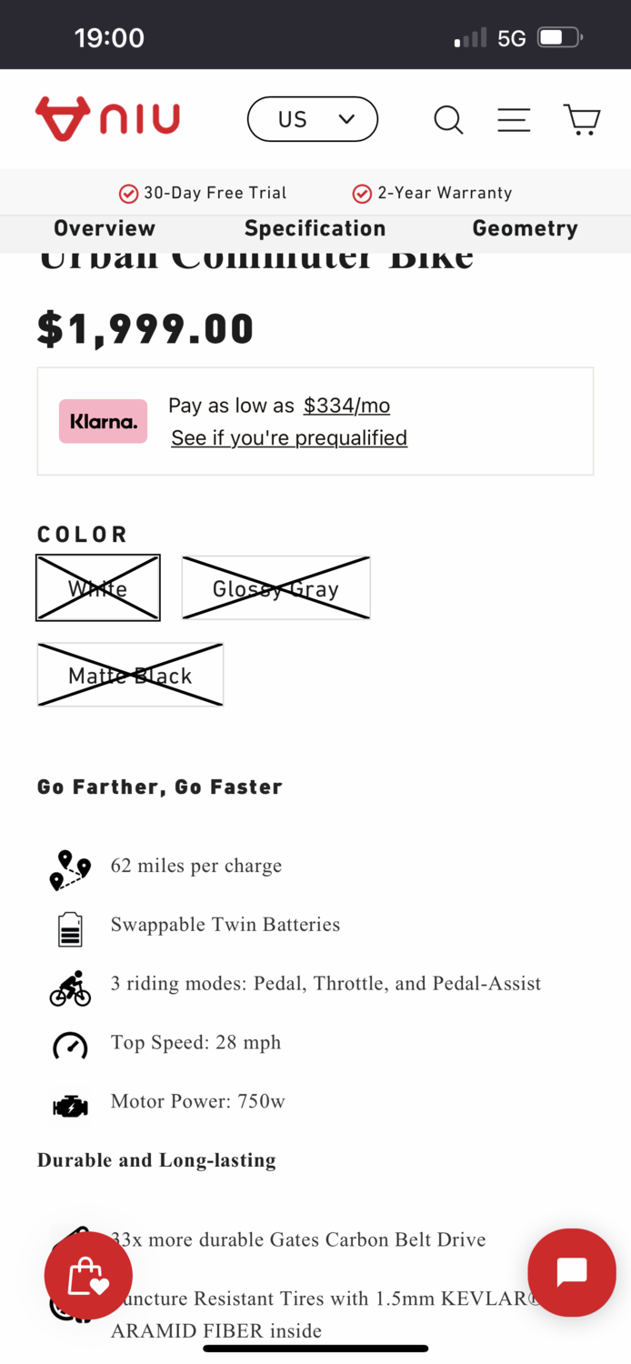Viewport: 631px width, 1364px height.
Task: Open the search magnifier icon
Action: tap(448, 119)
